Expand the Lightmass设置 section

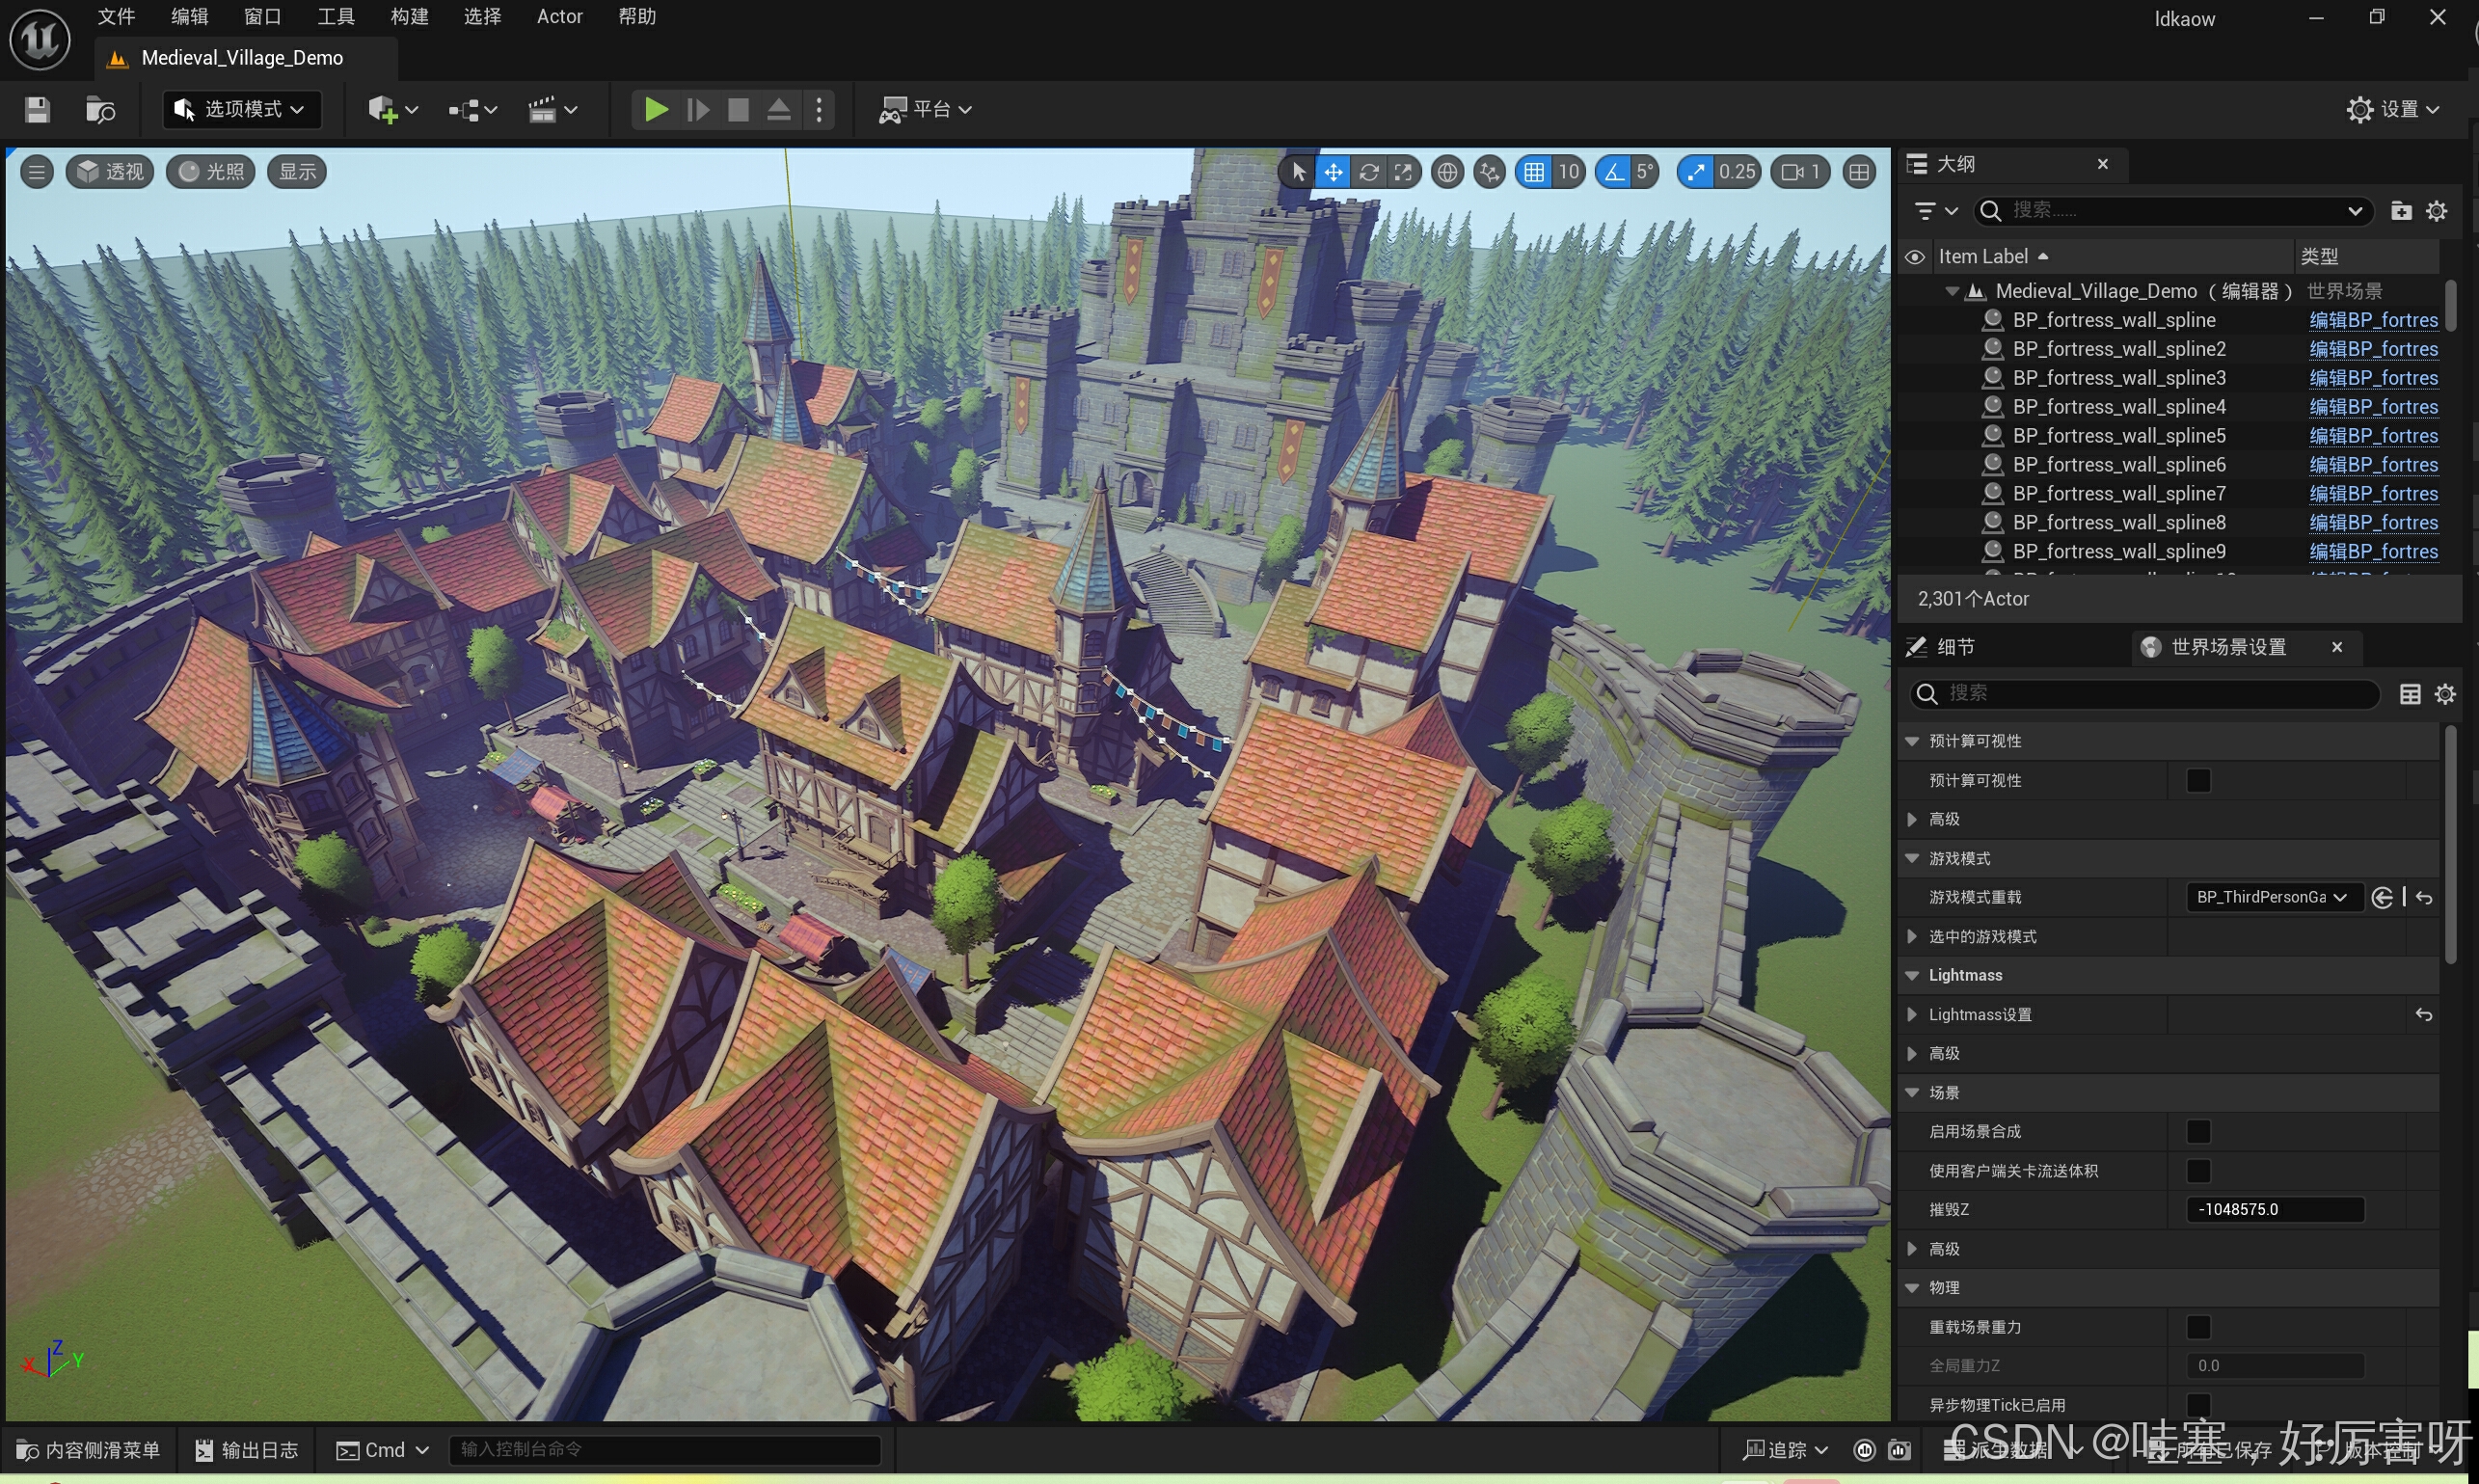tap(1911, 1014)
